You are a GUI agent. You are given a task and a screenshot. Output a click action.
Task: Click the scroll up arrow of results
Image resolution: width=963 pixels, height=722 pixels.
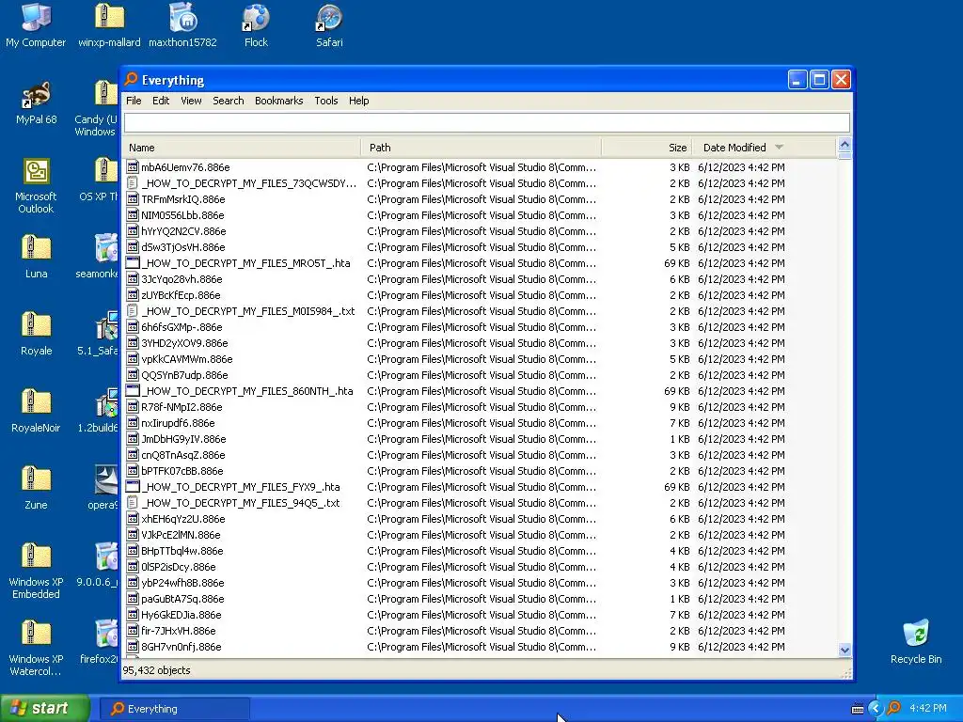click(845, 145)
